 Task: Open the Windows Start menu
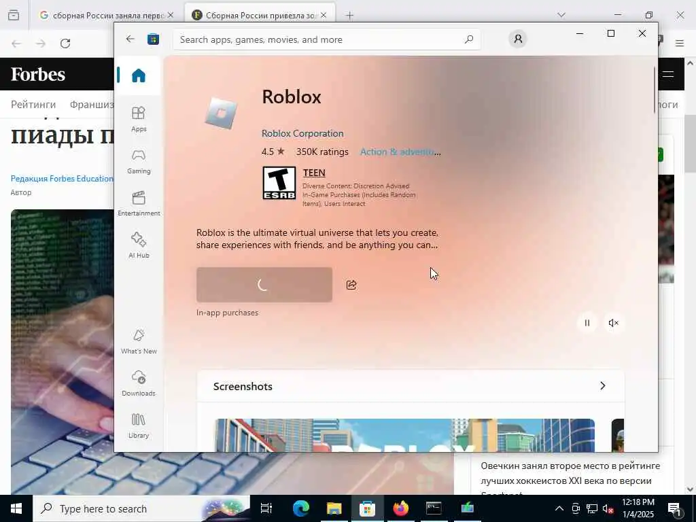point(16,508)
